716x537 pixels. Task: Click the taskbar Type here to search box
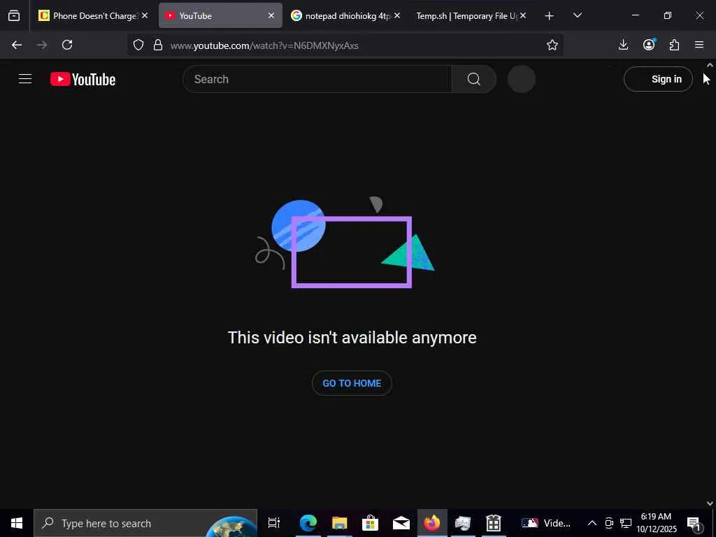(x=145, y=523)
